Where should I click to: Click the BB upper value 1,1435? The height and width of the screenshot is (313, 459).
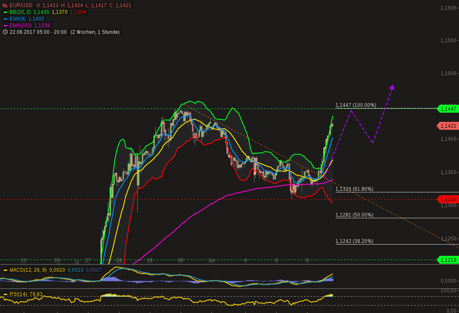(41, 12)
